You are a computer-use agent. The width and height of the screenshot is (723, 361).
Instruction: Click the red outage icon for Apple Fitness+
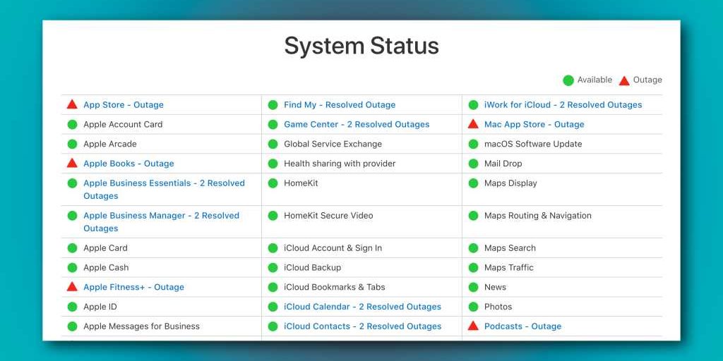[x=72, y=287]
